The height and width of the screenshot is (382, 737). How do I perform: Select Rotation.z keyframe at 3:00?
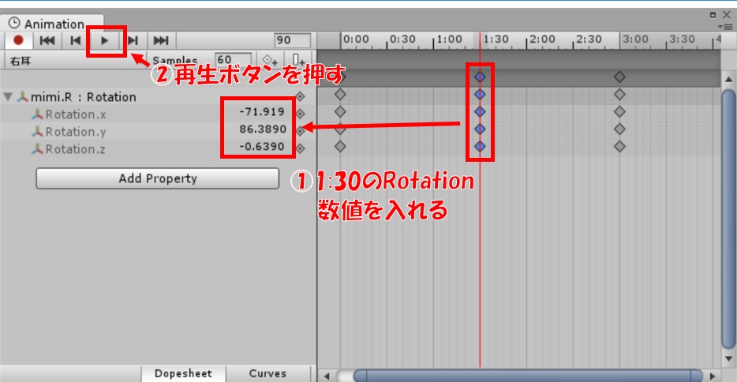tap(619, 146)
